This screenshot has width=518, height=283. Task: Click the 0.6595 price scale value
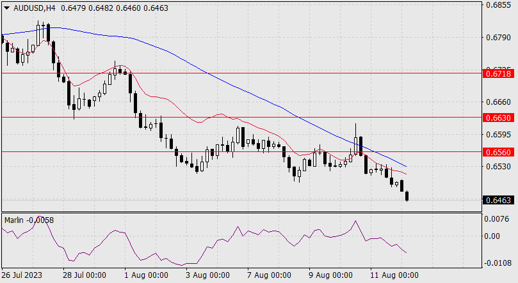[498, 134]
